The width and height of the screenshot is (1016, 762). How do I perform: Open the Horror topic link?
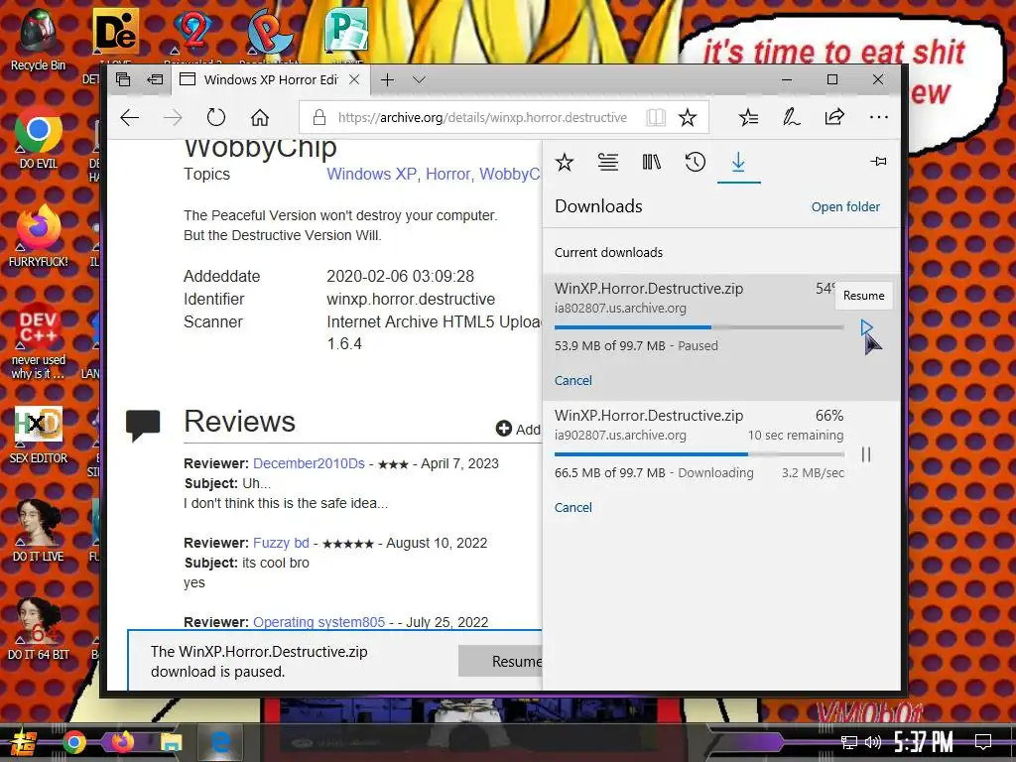[x=447, y=174]
